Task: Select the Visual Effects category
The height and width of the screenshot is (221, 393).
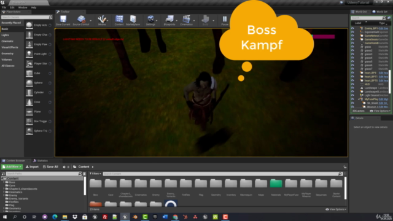Action: [x=10, y=47]
